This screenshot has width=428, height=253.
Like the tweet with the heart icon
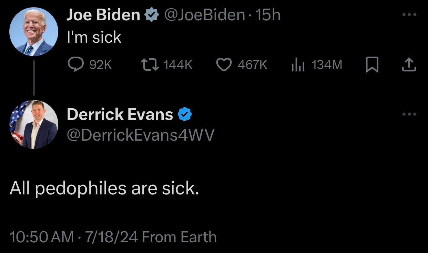click(x=224, y=65)
